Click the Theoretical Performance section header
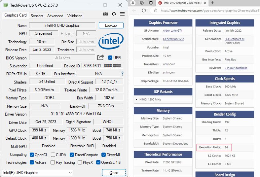Screen dimensions: 260x177 [163, 155]
